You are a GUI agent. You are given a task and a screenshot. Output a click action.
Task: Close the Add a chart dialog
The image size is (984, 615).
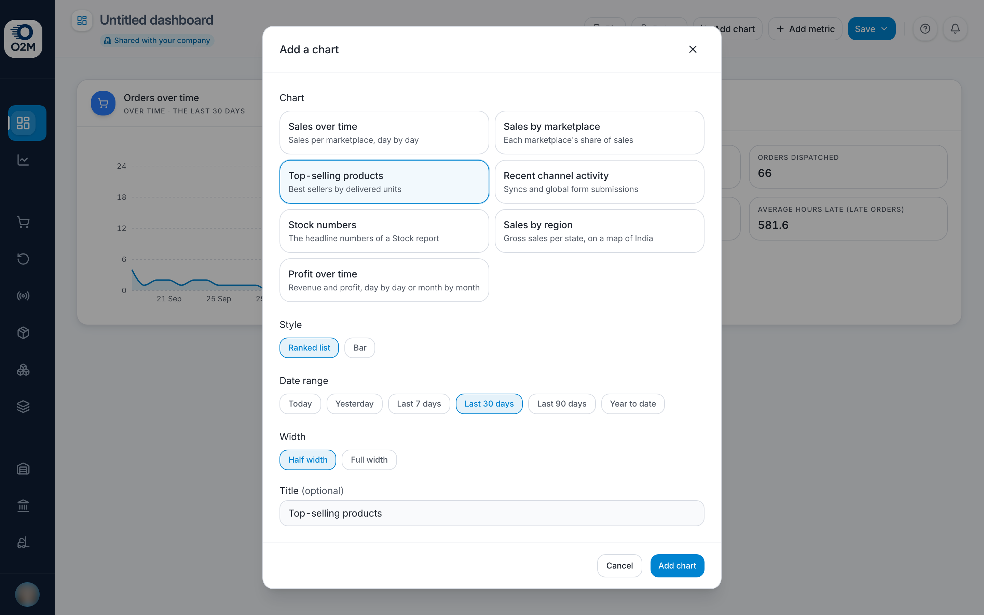[x=693, y=49]
